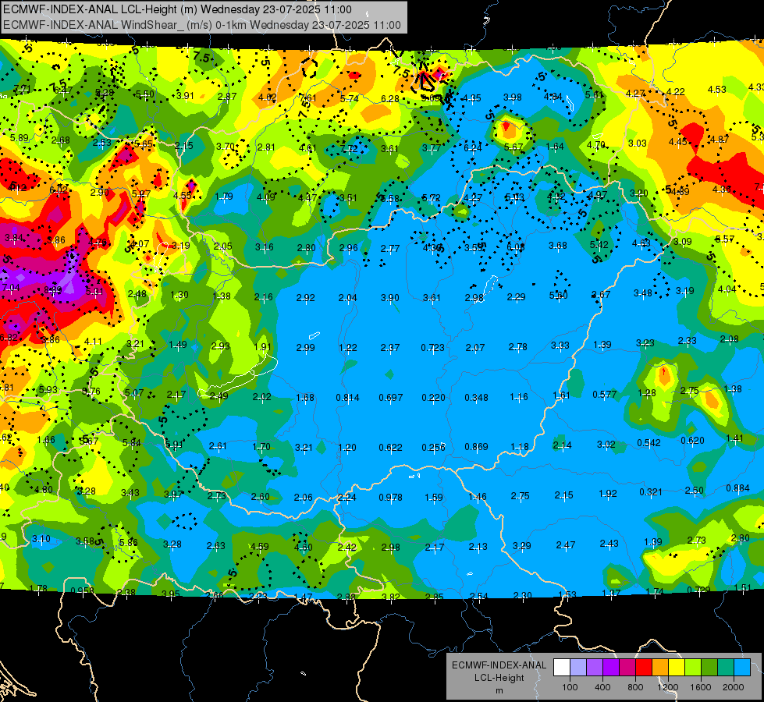Click the light lavender swatch in the legend
The width and height of the screenshot is (764, 702).
pyautogui.click(x=577, y=668)
